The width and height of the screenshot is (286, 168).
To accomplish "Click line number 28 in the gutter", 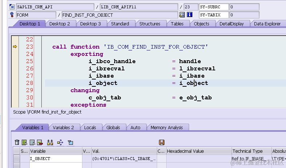I will [x=29, y=83].
